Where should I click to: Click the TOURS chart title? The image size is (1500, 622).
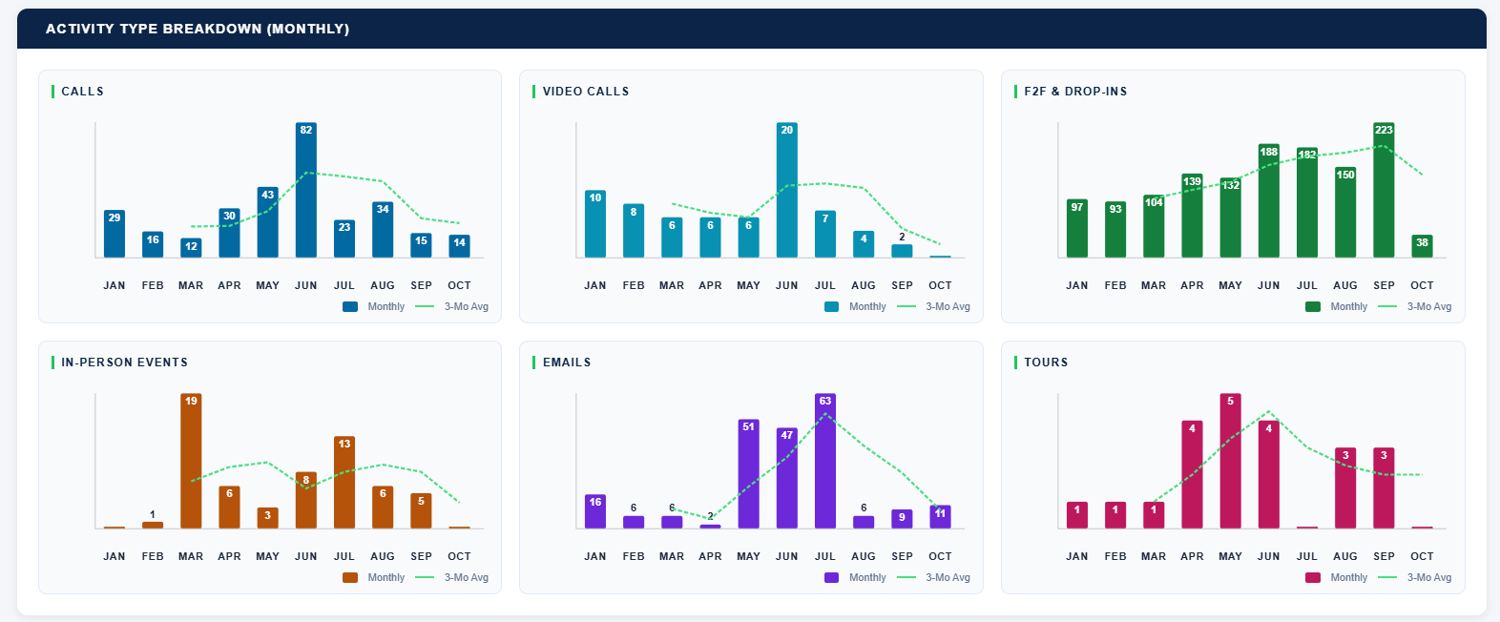tap(1046, 363)
